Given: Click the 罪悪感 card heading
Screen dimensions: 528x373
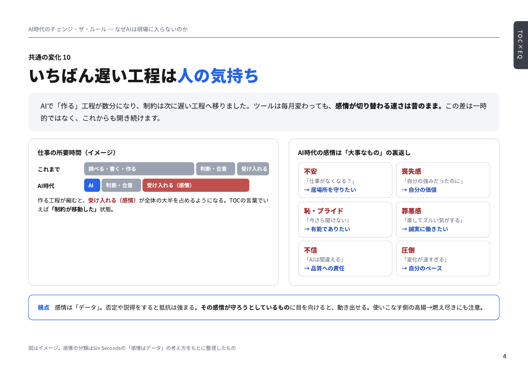Looking at the screenshot, I should 412,211.
